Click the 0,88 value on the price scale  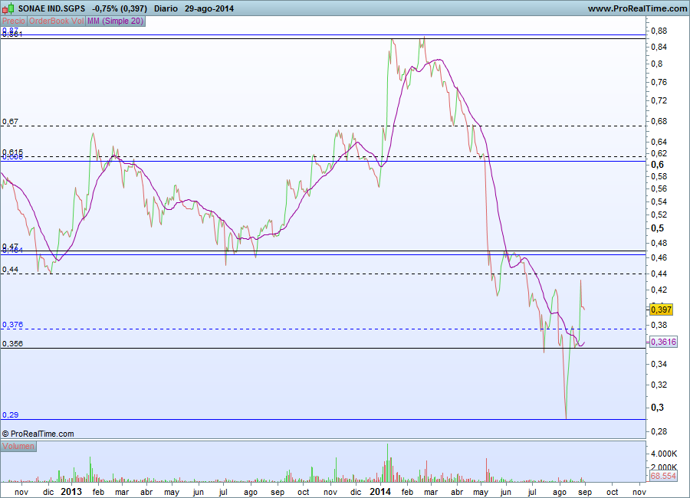point(659,31)
